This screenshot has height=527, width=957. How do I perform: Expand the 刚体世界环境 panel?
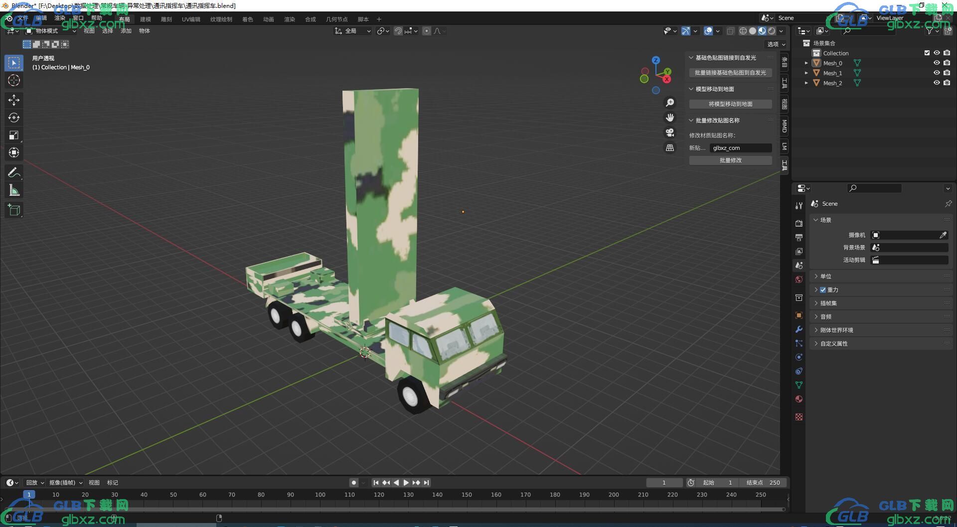836,330
